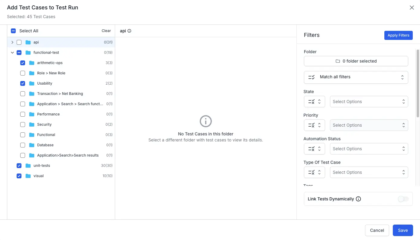
Task: Select the visual folder tree item
Action: pos(39,176)
